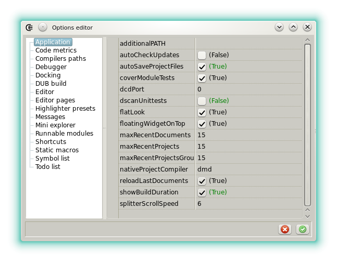Click the dcdPort value field

[248, 89]
